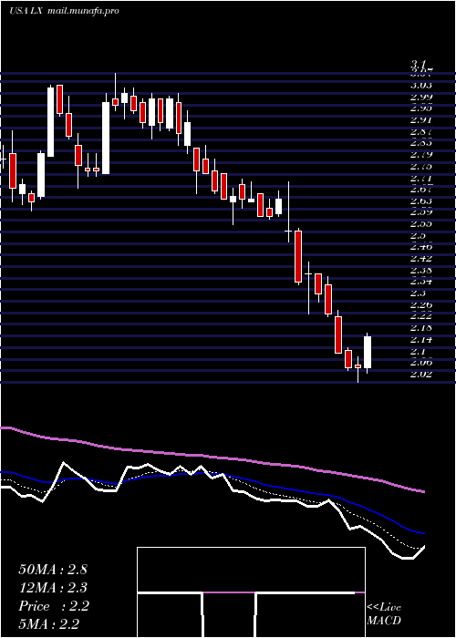Click the last white candlestick on the chart
This screenshot has height=638, width=456.
tap(368, 353)
